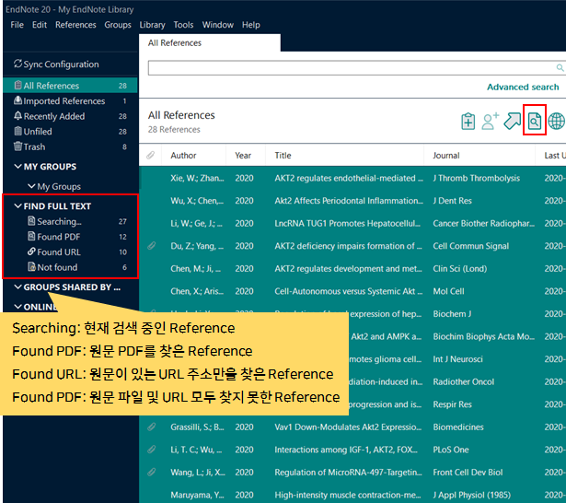This screenshot has height=503, width=566.
Task: Select the PLoS One journal cell
Action: click(451, 450)
